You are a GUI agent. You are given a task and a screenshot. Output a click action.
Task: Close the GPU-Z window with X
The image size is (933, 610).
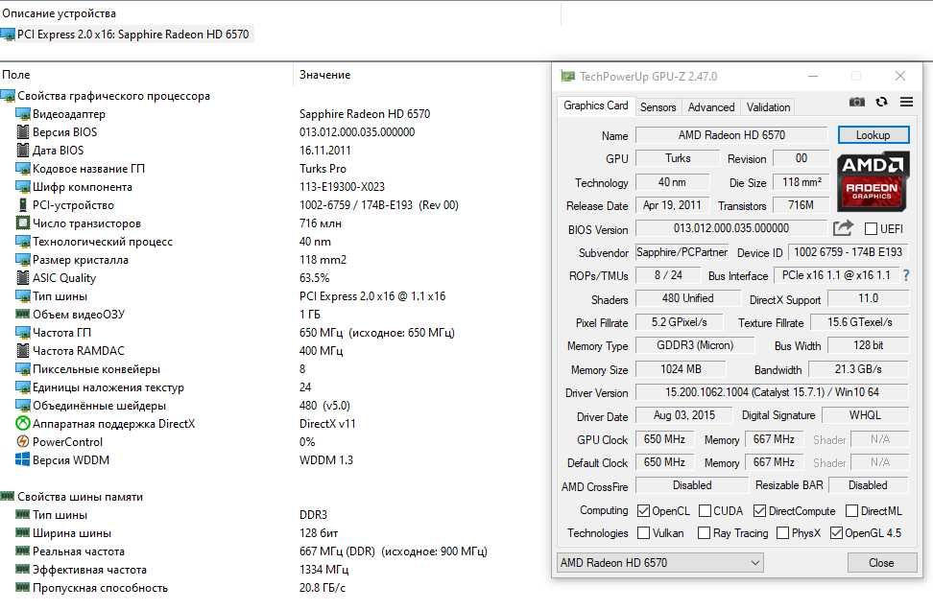coord(900,76)
